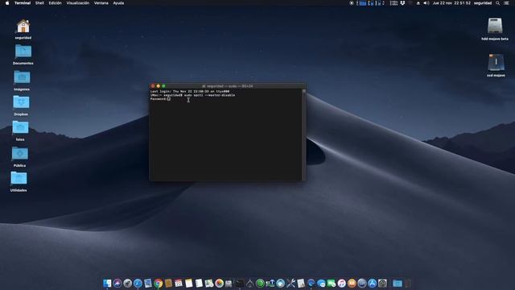Viewport: 515px width, 290px height.
Task: Open Safari compass icon in Dock
Action: [x=138, y=283]
